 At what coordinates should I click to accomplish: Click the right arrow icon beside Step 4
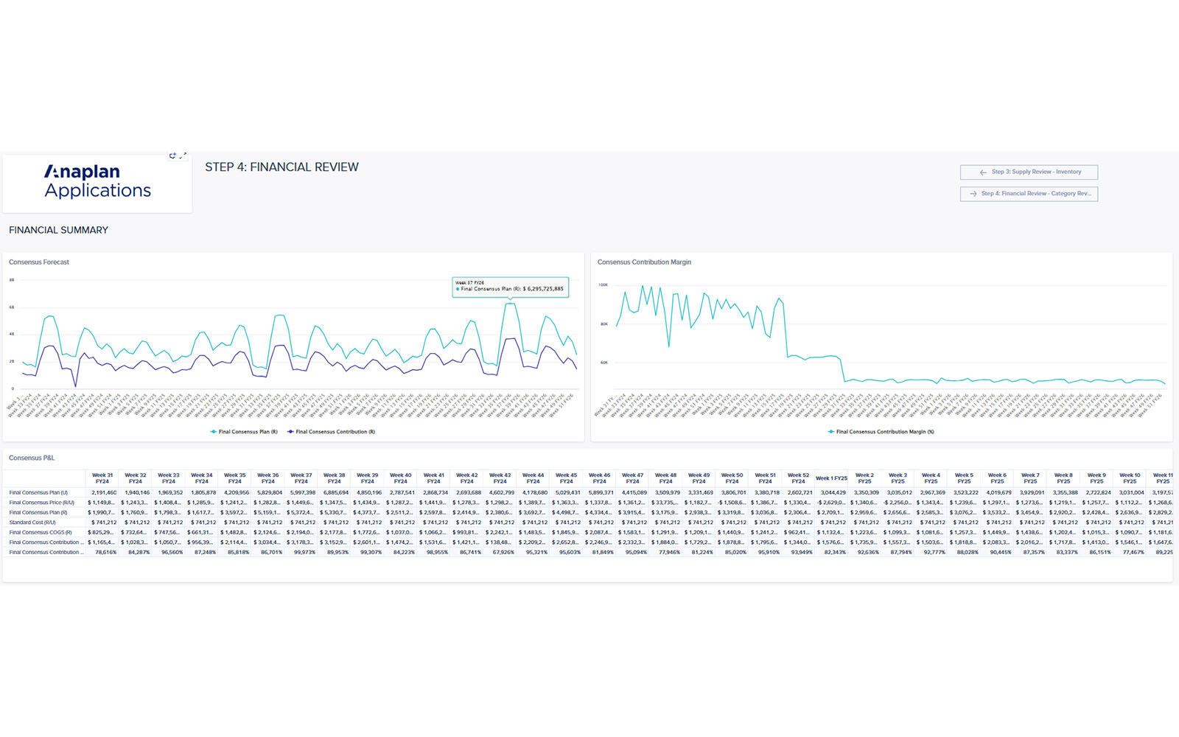973,194
